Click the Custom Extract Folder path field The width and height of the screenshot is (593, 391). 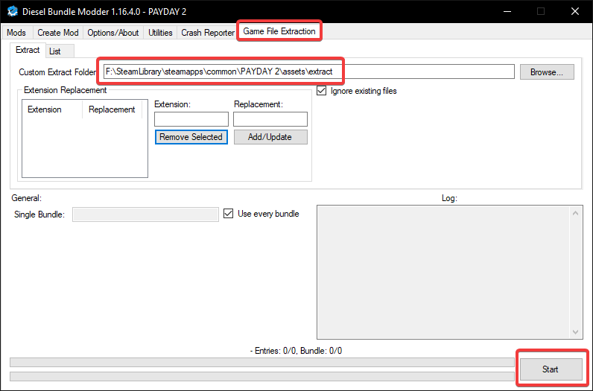[309, 71]
